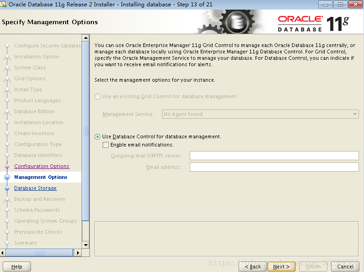Click the Create Inventory step

[34, 133]
